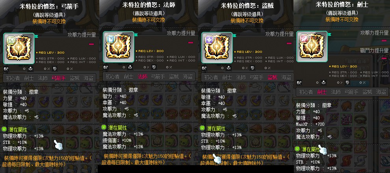Click the emblem icon in the 弓箭手 tooltip
Image resolution: width=390 pixels, height=173 pixels.
[x=19, y=48]
